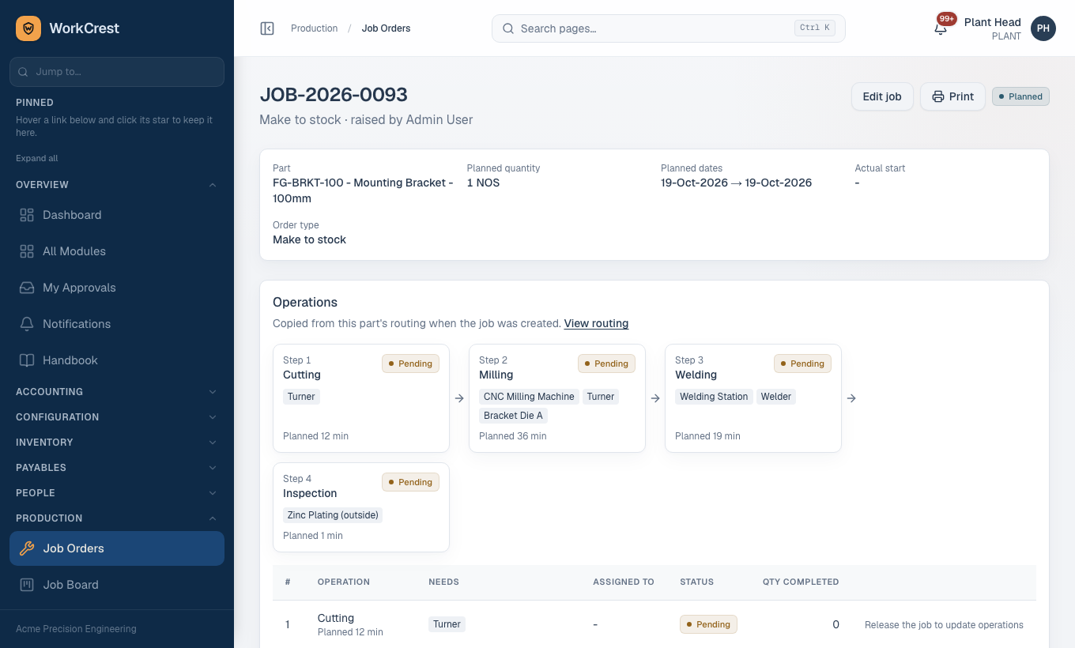Click the Handbook book icon
The width and height of the screenshot is (1075, 648).
pos(27,360)
